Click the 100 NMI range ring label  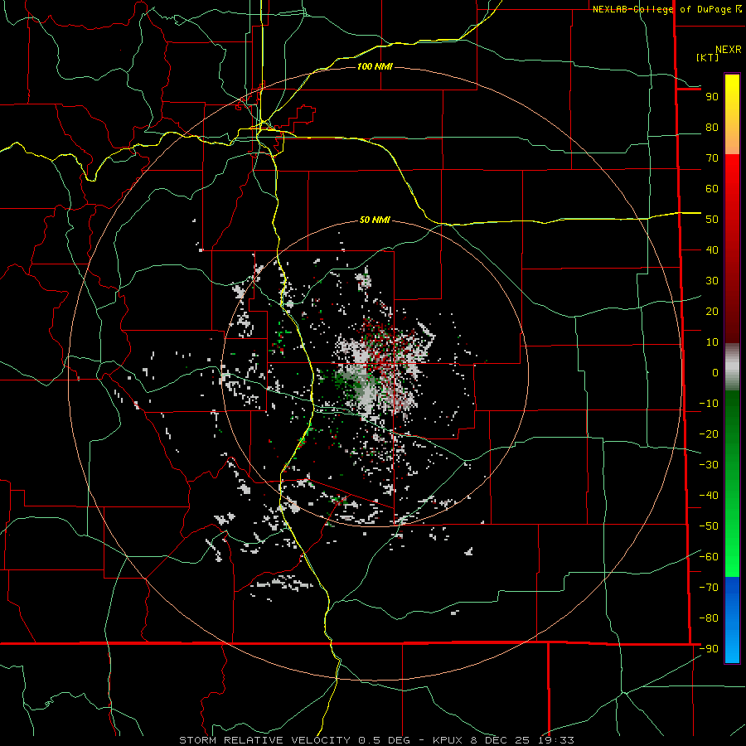[375, 66]
